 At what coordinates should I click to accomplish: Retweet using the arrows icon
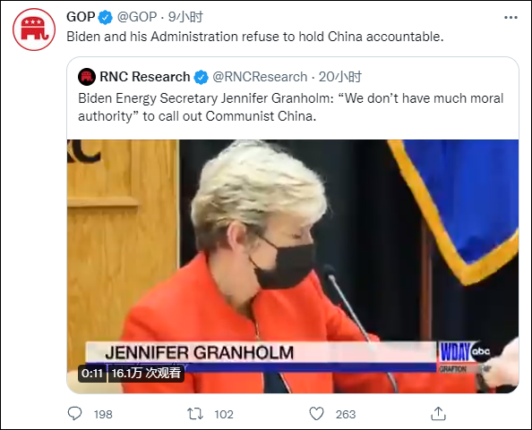coord(195,414)
